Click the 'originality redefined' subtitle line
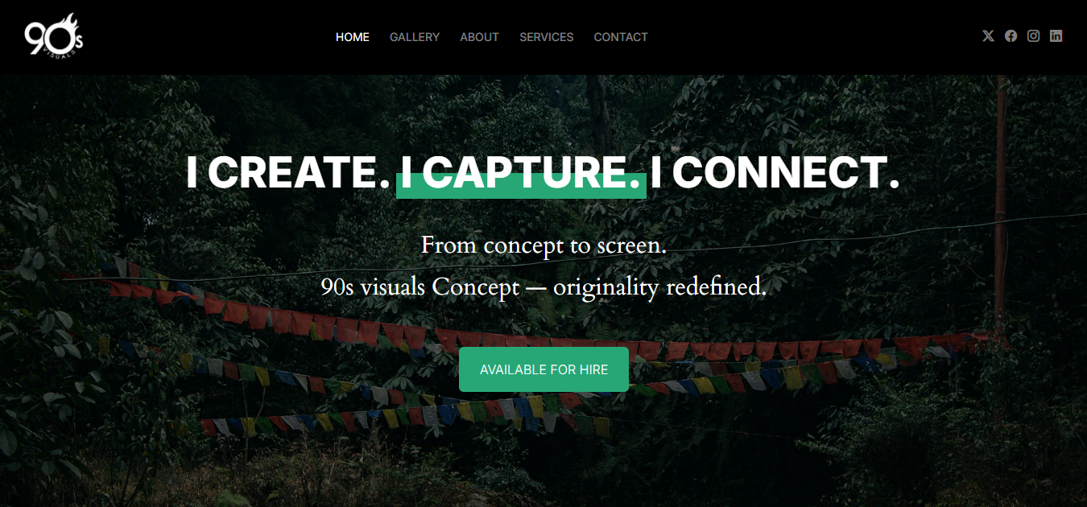1087x507 pixels. coord(543,286)
